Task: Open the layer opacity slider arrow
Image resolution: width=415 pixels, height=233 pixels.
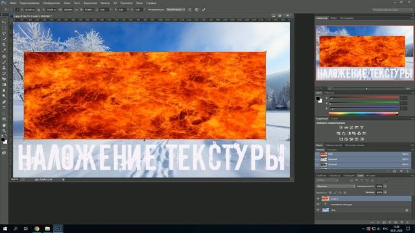Action: pos(385,186)
